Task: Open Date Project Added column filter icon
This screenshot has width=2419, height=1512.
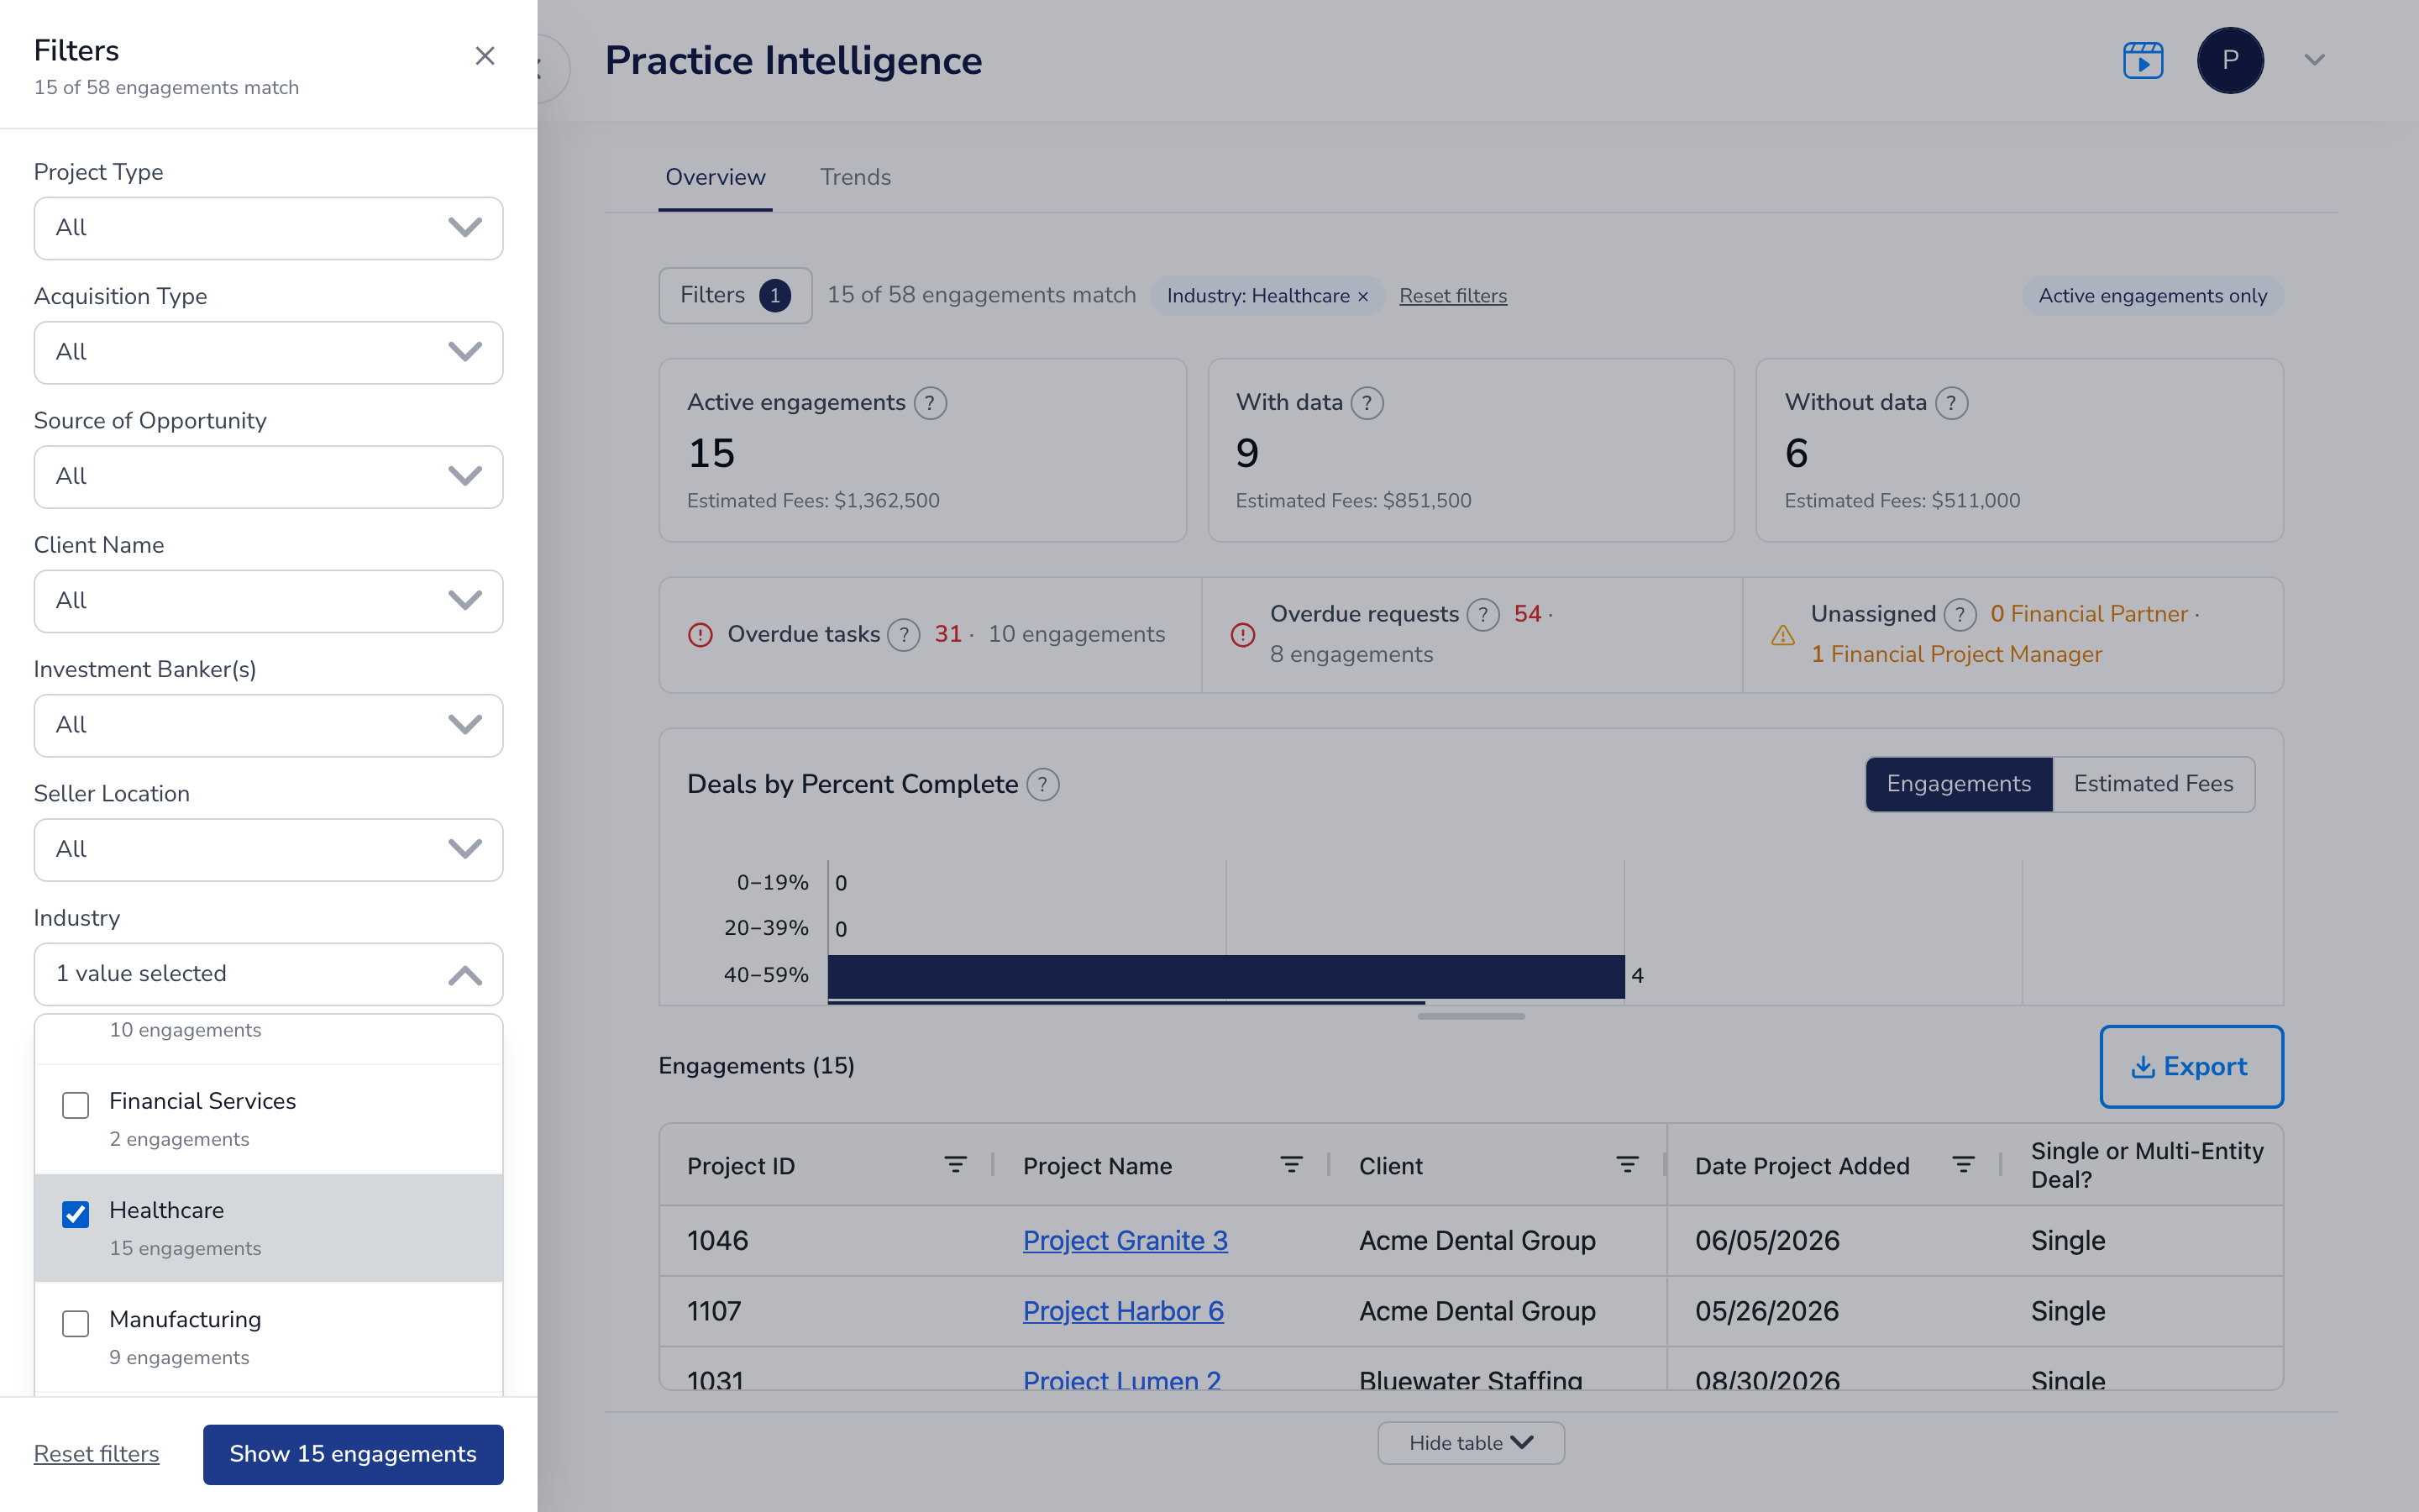Action: point(1963,1165)
